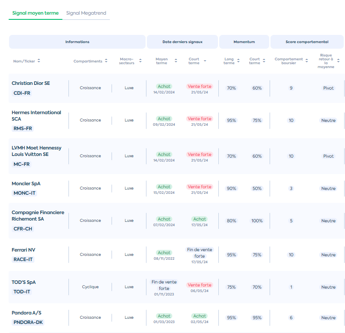The width and height of the screenshot is (345, 333).
Task: Open LVMH Moet Hennessy Louis Vuitton SE
Action: pyautogui.click(x=37, y=151)
